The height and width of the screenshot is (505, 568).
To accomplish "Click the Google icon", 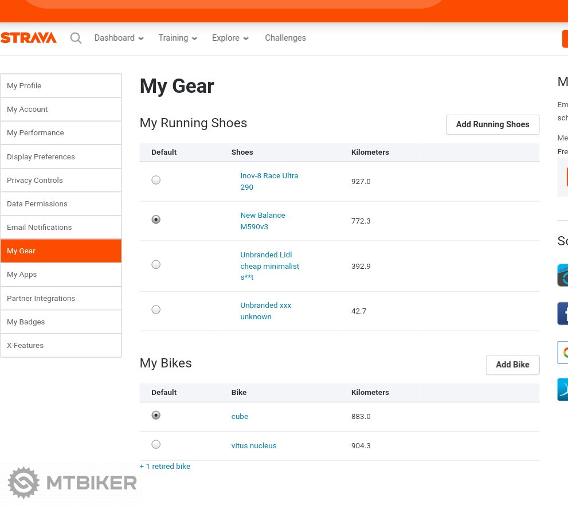I will coord(563,352).
